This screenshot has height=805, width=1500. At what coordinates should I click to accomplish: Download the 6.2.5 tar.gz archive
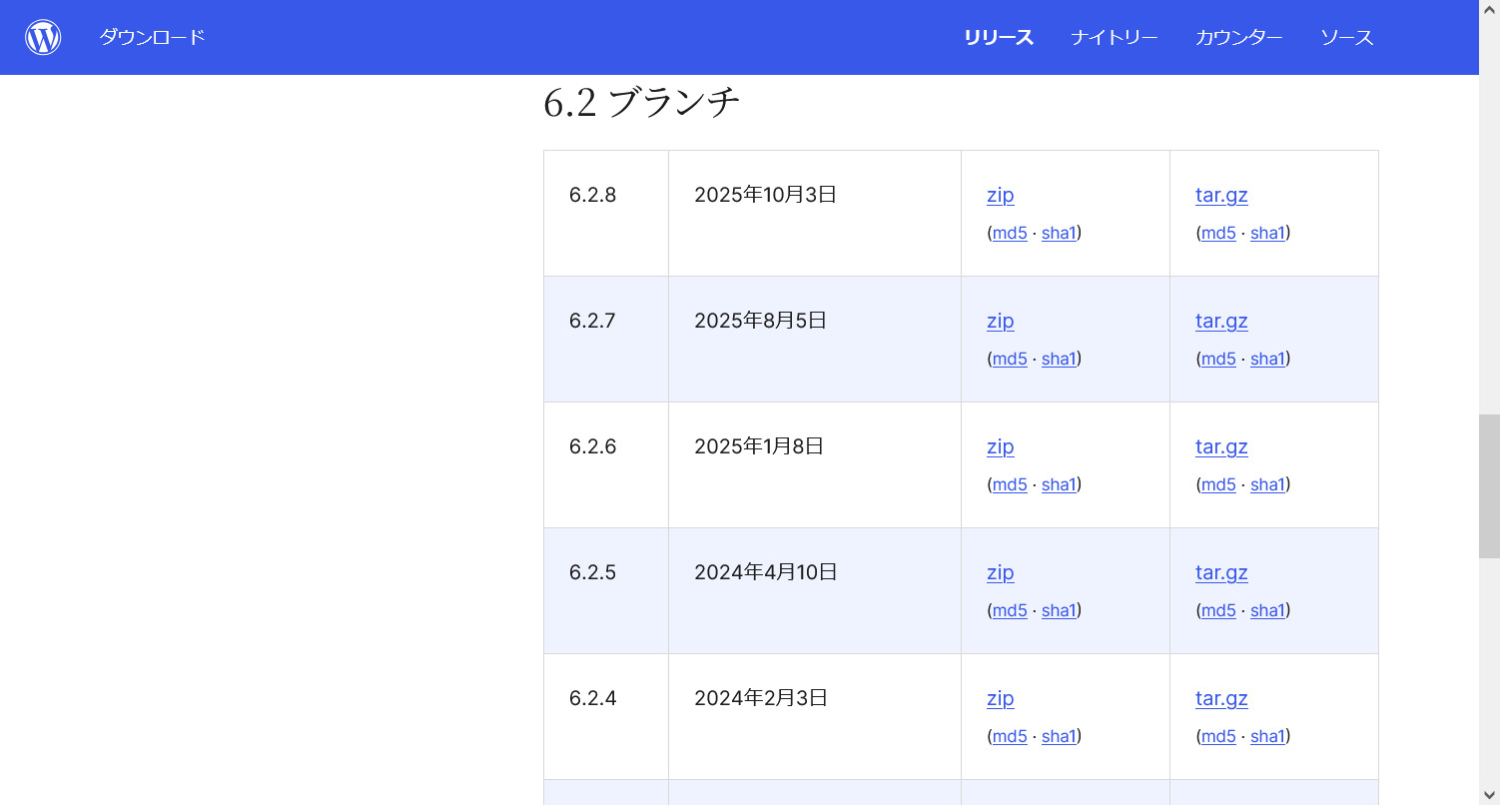(x=1221, y=572)
